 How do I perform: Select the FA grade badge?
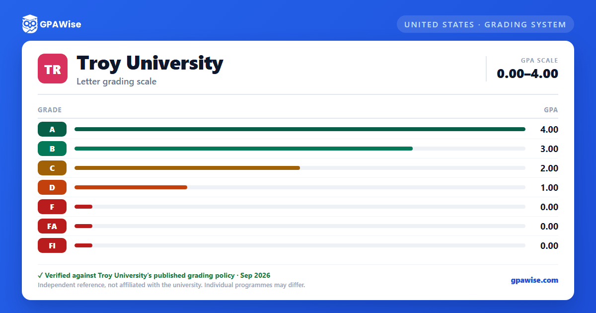pos(52,226)
